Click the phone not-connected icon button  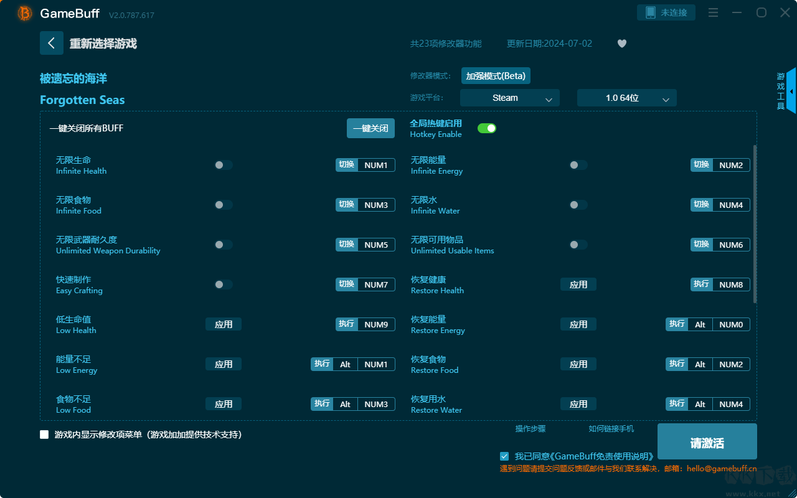click(x=666, y=12)
